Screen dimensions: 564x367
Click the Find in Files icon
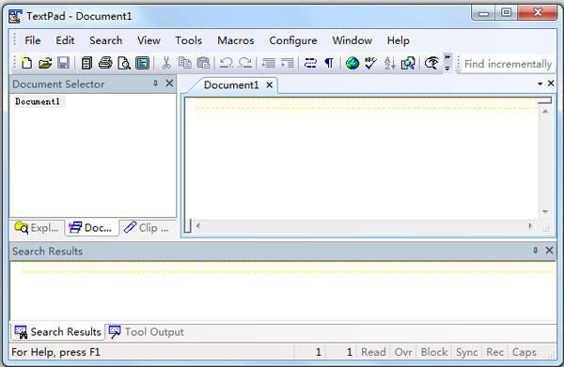(408, 63)
